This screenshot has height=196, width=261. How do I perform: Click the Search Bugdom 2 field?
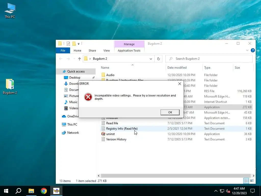pyautogui.click(x=209, y=59)
